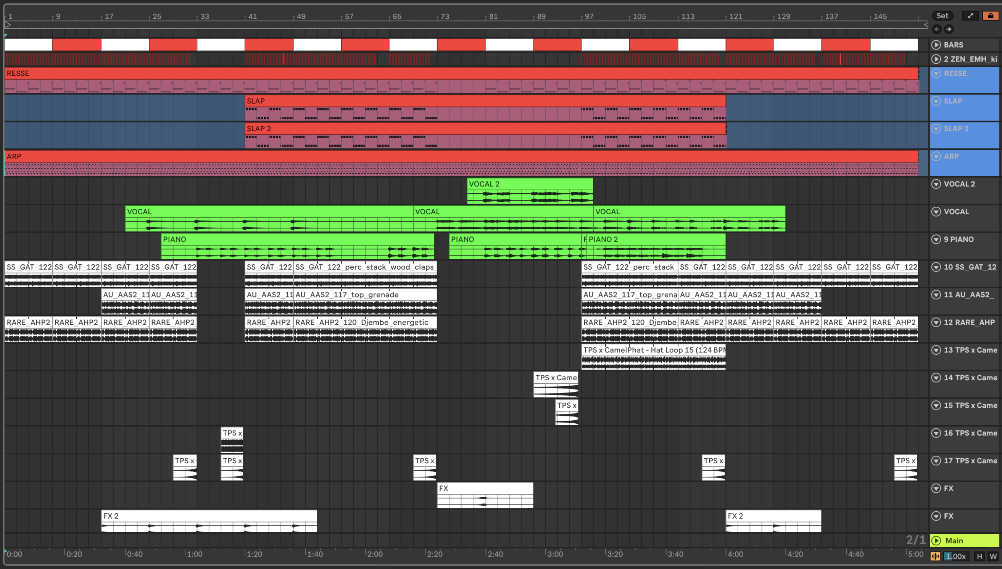The height and width of the screenshot is (569, 1002).
Task: Adjust the 1.00x zoom slider
Action: (x=955, y=556)
